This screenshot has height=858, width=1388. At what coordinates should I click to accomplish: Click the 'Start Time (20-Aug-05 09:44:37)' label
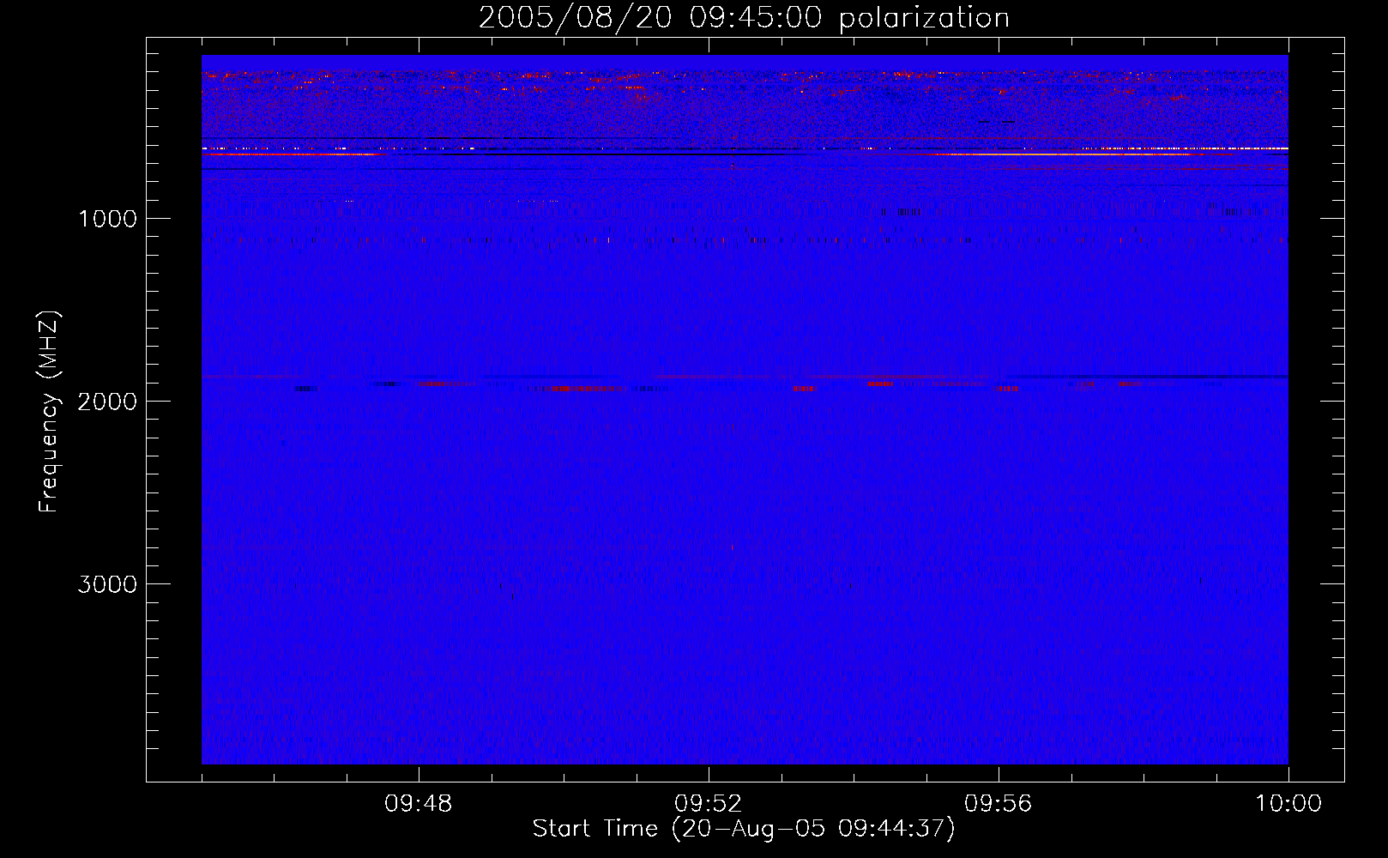click(744, 829)
